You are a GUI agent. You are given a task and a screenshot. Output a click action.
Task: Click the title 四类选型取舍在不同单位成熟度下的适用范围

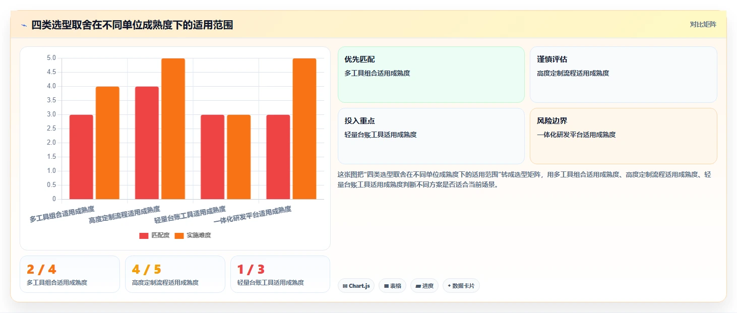tap(132, 25)
